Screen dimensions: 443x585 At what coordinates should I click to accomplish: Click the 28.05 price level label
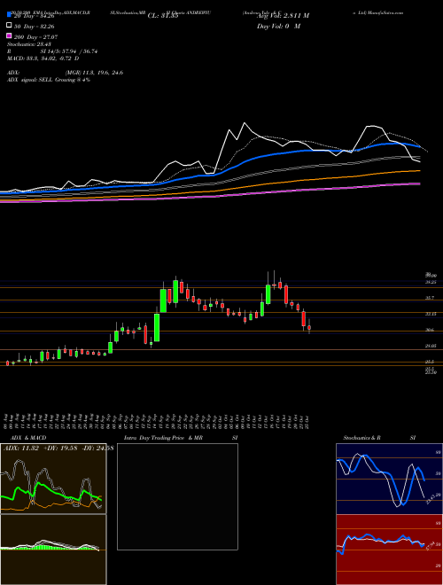(x=431, y=347)
